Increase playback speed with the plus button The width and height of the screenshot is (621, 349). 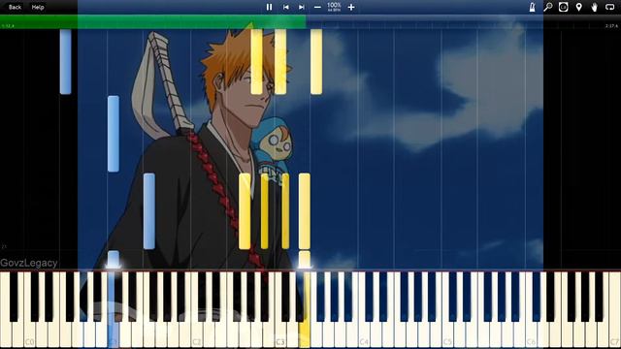pos(351,7)
